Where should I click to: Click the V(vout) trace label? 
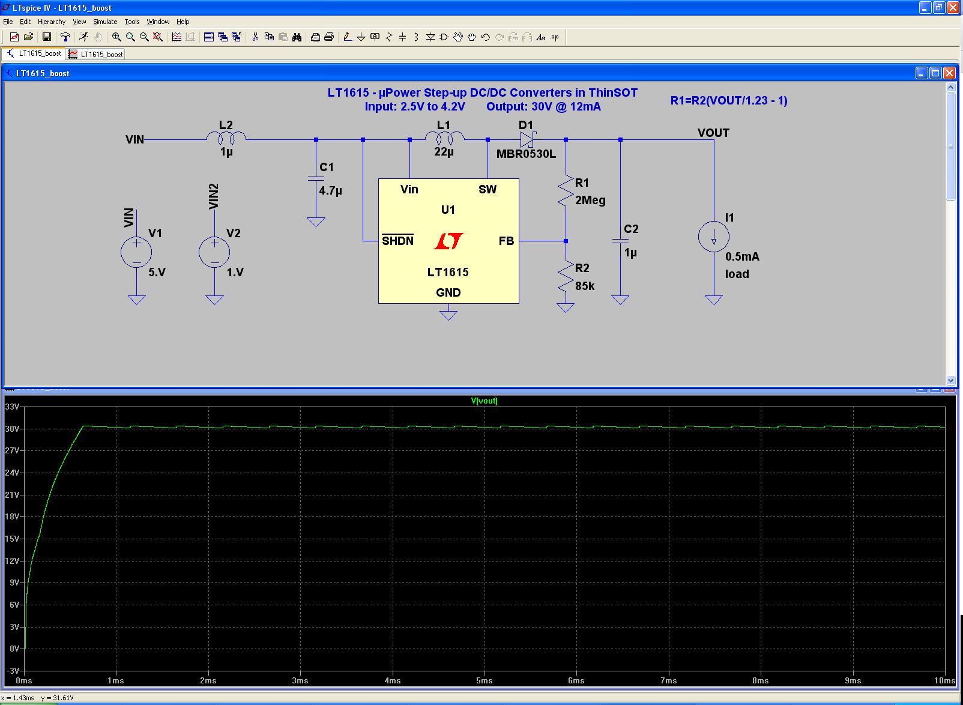[484, 401]
